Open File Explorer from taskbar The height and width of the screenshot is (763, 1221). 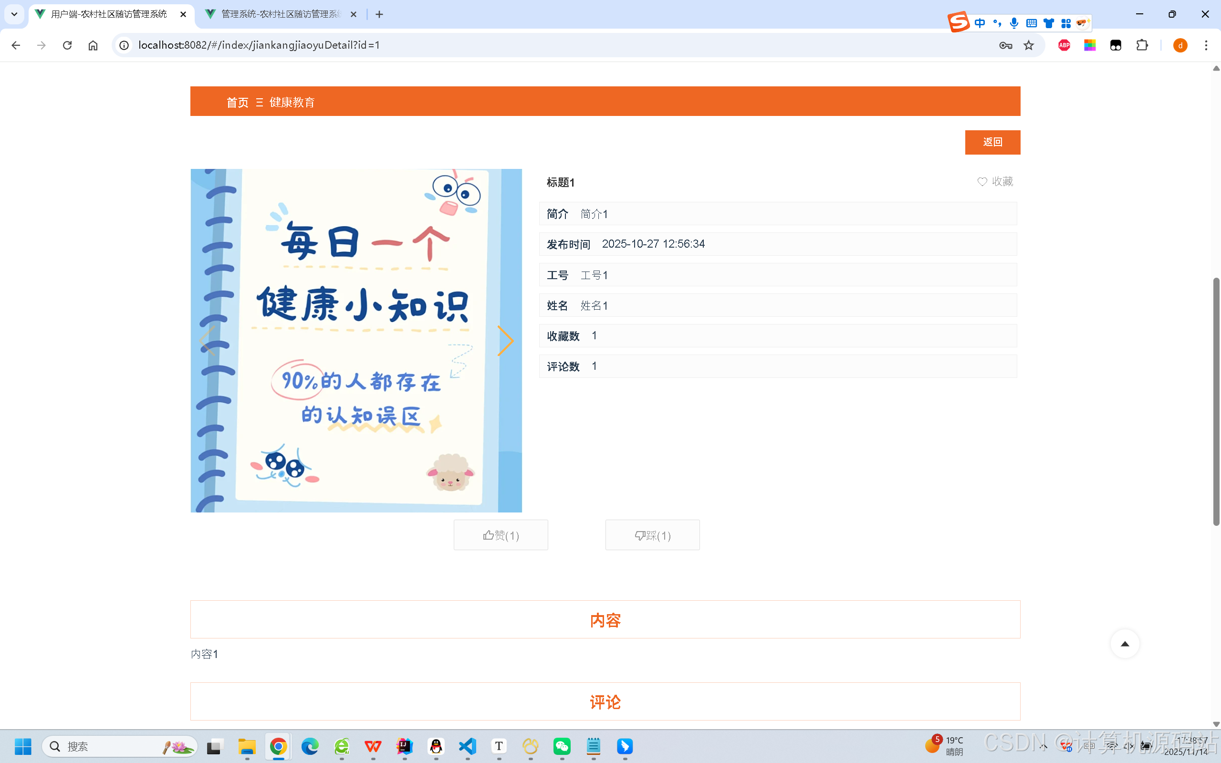[x=247, y=746]
